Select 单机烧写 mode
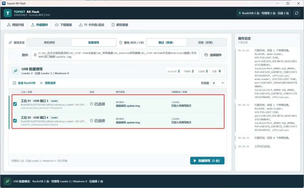This screenshot has width=304, height=188. click(49, 42)
